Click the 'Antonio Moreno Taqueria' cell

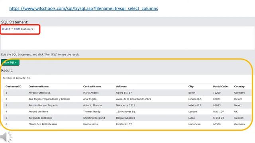[43, 105]
